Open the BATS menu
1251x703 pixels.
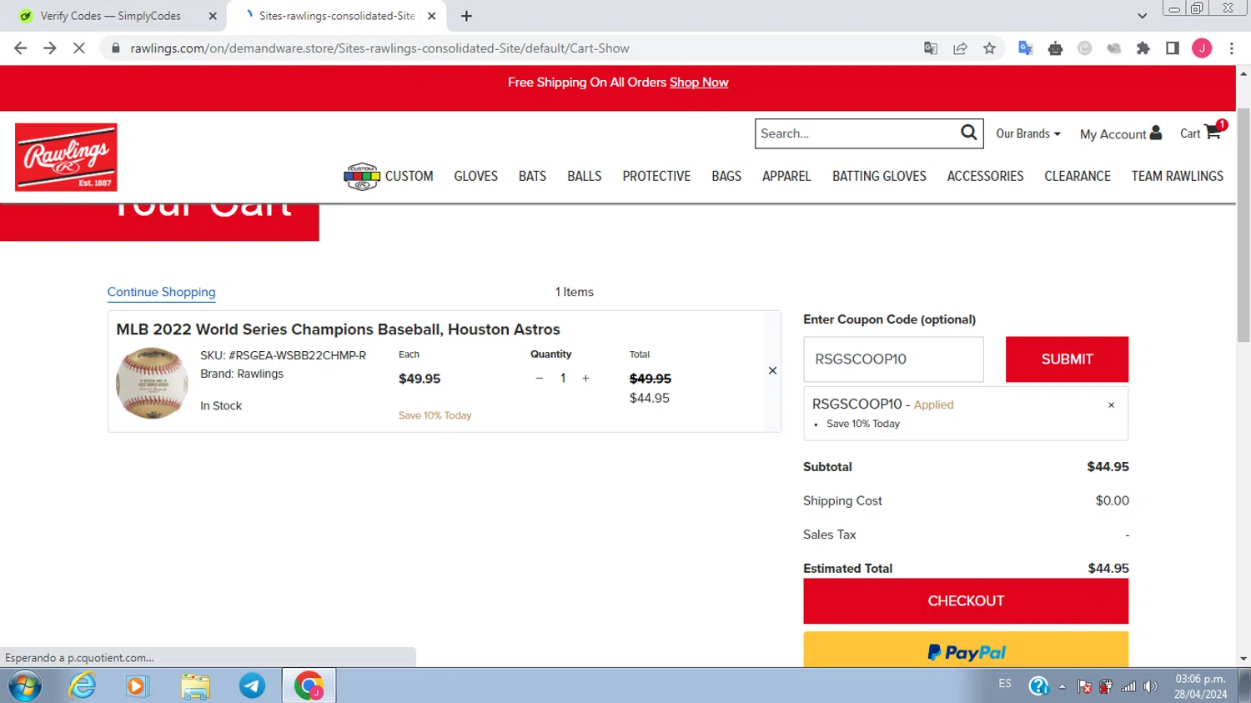click(x=532, y=176)
